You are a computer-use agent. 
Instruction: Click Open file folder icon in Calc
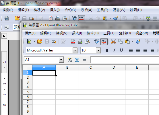(40, 41)
